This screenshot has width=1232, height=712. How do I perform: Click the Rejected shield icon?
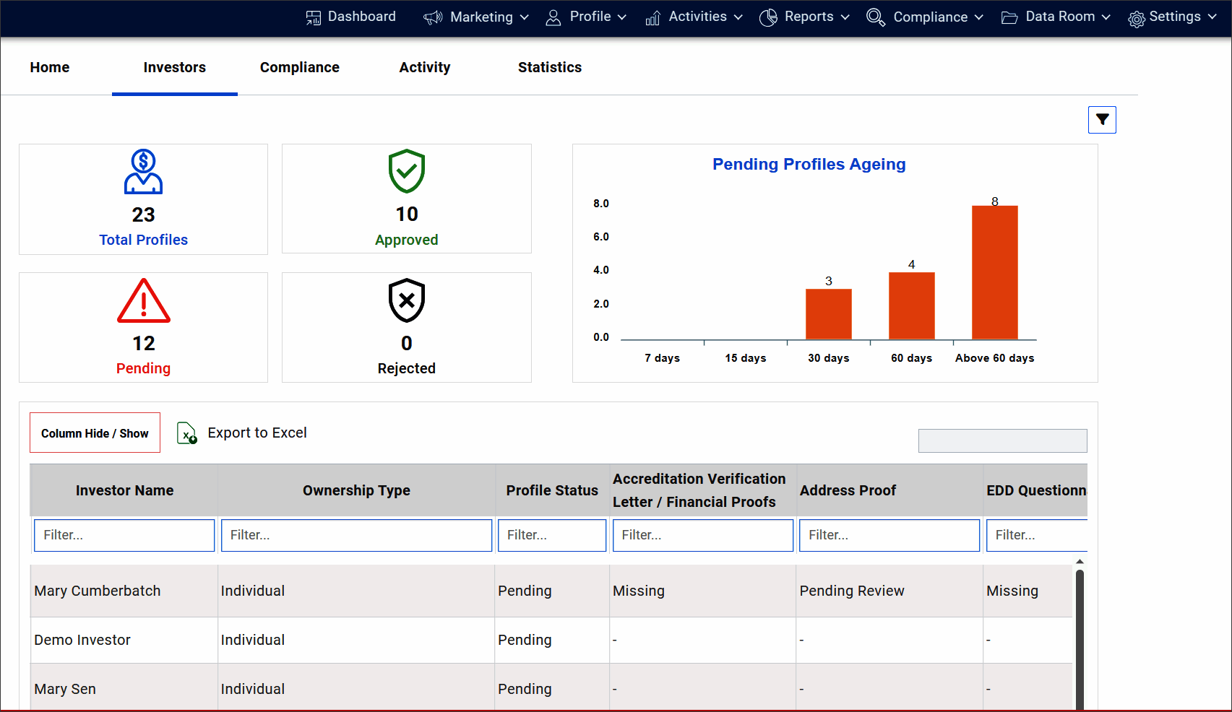[406, 300]
